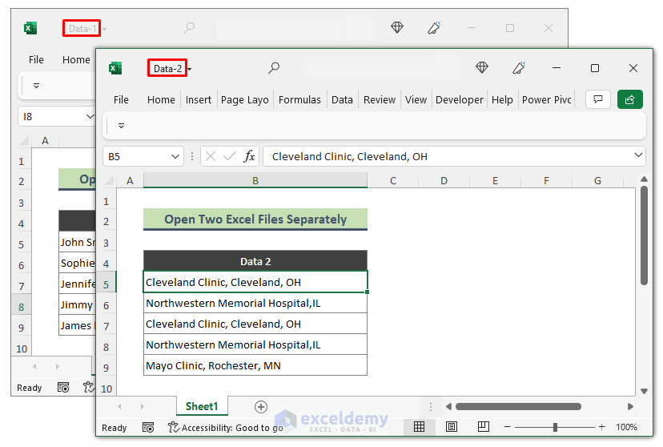Open Formulas ribbon tab
This screenshot has width=663, height=447.
(x=299, y=100)
